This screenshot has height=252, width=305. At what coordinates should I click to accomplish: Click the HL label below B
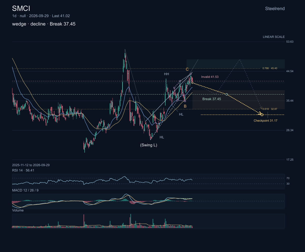coord(181,114)
